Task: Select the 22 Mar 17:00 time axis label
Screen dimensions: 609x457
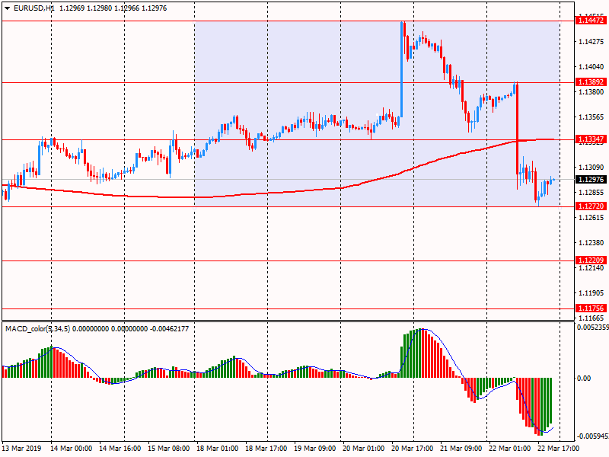Action: [559, 449]
